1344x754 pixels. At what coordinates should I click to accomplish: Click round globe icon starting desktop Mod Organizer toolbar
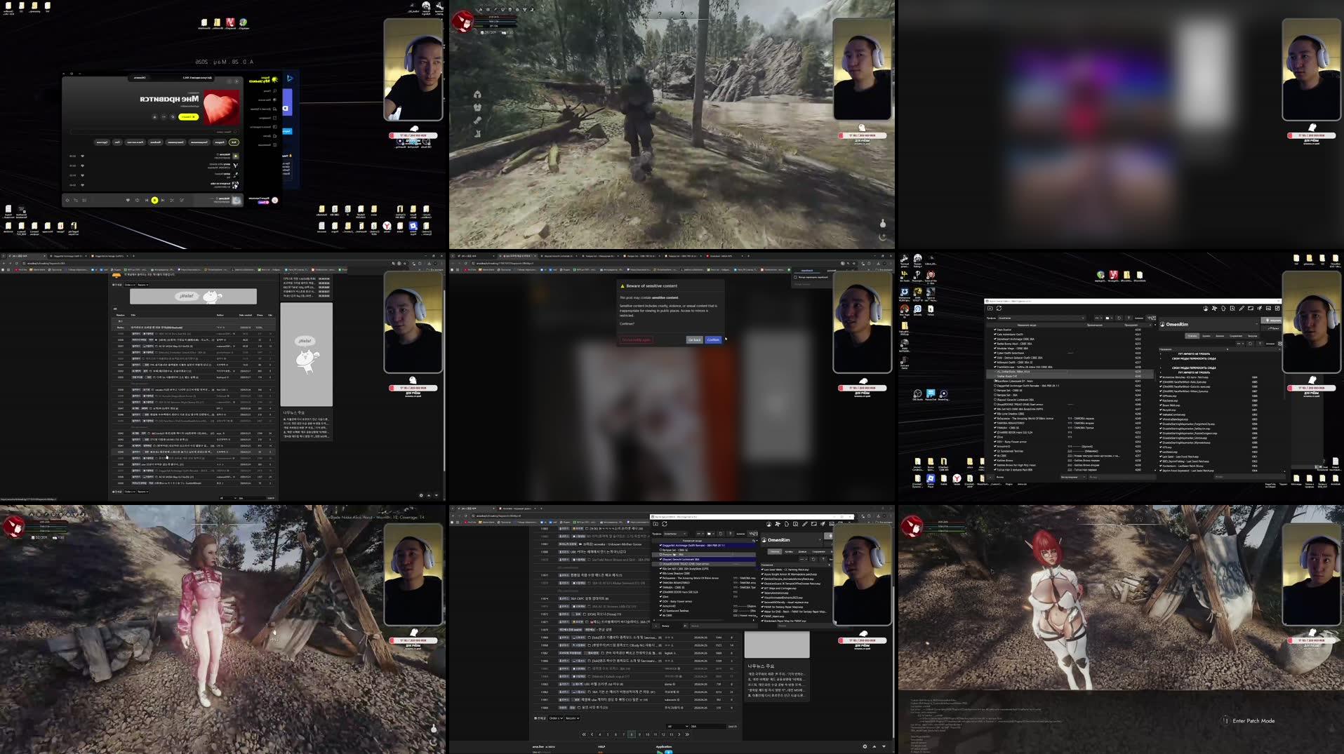coord(1206,308)
